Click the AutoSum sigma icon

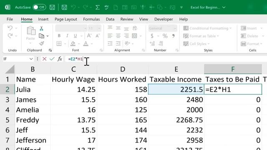pos(97,7)
